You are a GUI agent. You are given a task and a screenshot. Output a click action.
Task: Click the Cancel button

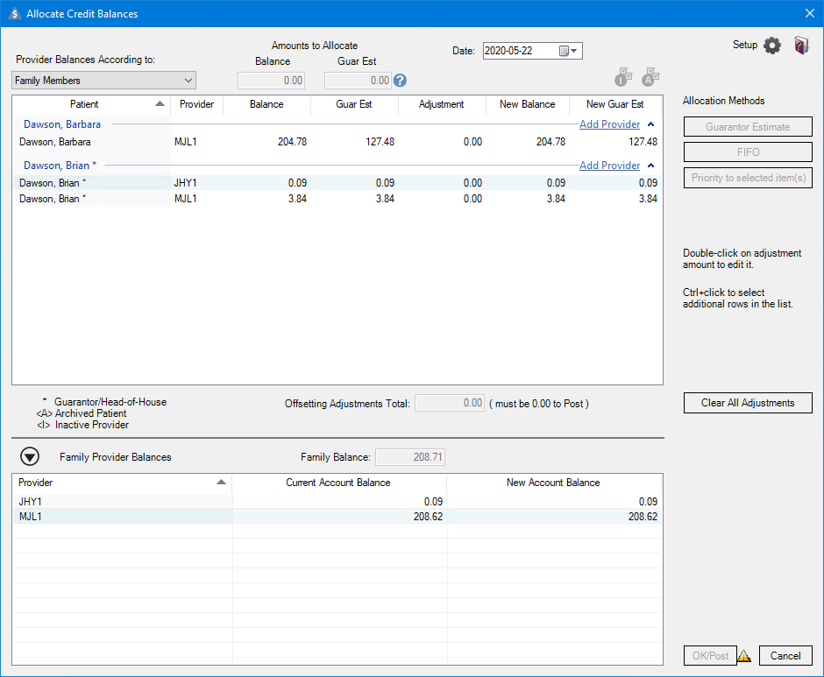(x=785, y=656)
